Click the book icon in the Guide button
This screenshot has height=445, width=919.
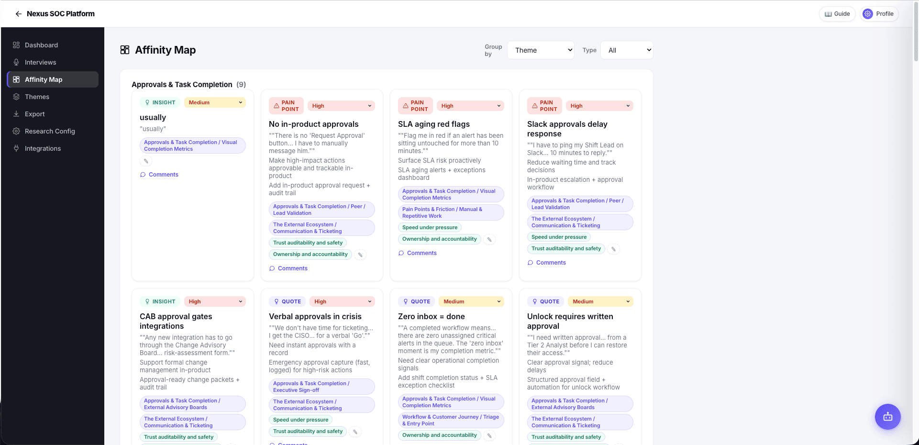(828, 14)
